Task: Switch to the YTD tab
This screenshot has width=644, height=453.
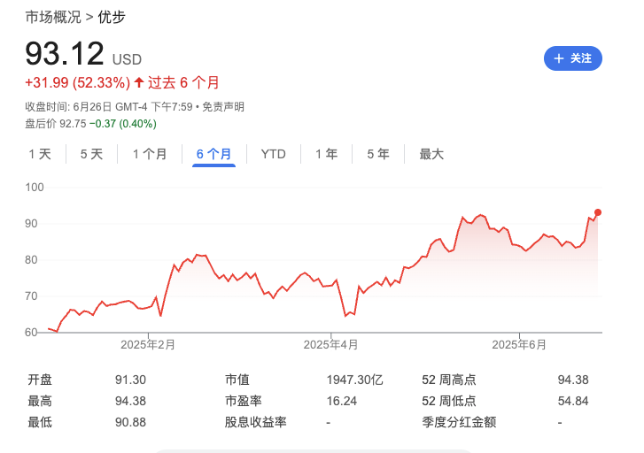Action: click(x=274, y=154)
